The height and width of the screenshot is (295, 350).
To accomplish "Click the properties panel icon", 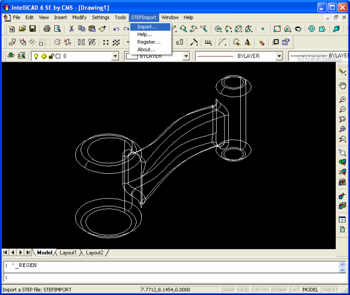I will click(286, 42).
